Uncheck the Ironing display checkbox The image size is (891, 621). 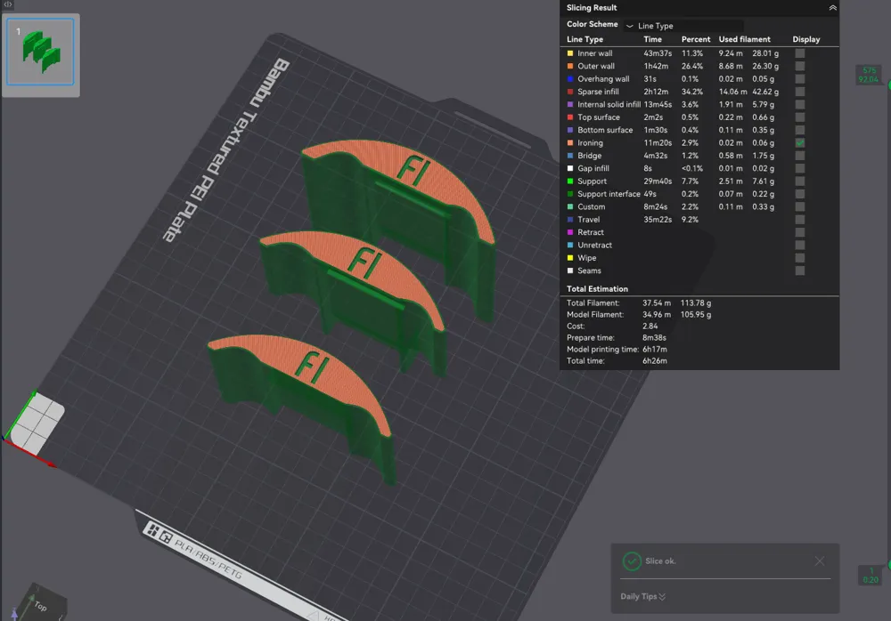tap(800, 143)
